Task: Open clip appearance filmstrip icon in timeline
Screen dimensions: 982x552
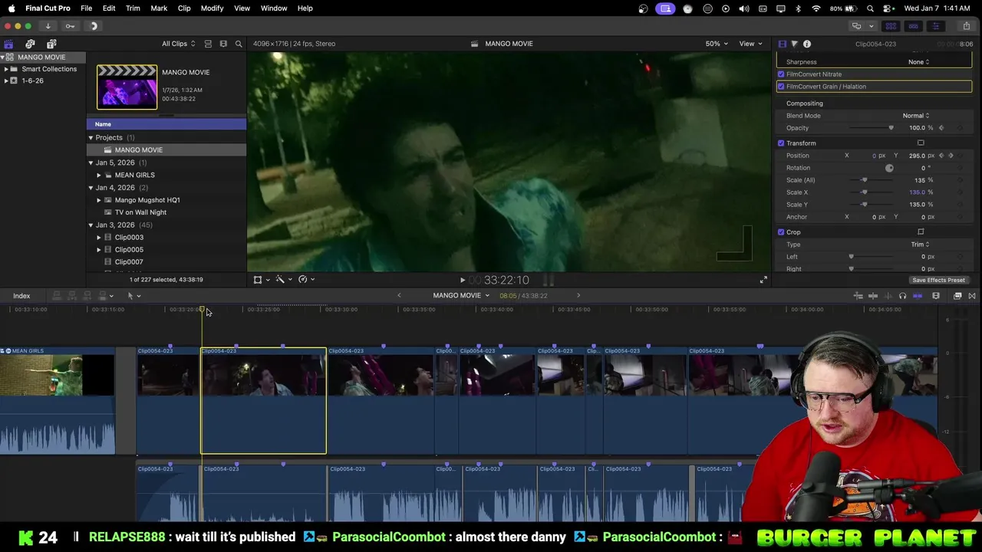Action: click(936, 296)
